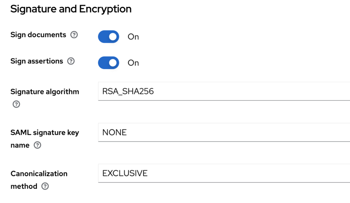The width and height of the screenshot is (350, 203).
Task: Click the On text beside Sign assertions
Action: (x=133, y=63)
